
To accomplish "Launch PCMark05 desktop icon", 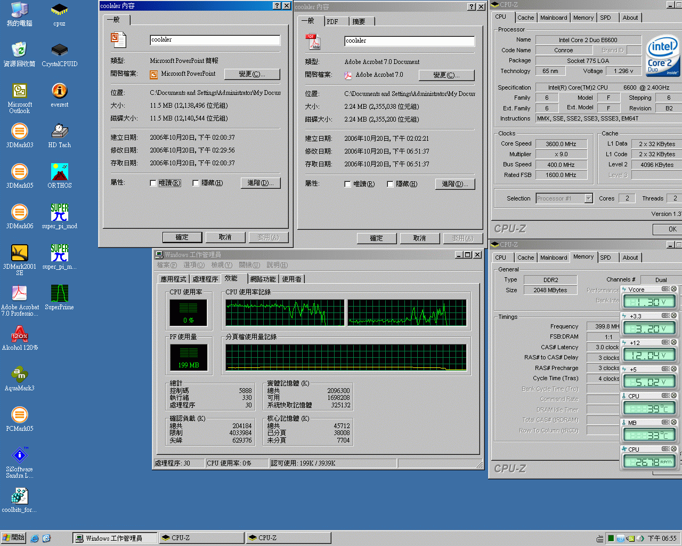I will point(20,419).
